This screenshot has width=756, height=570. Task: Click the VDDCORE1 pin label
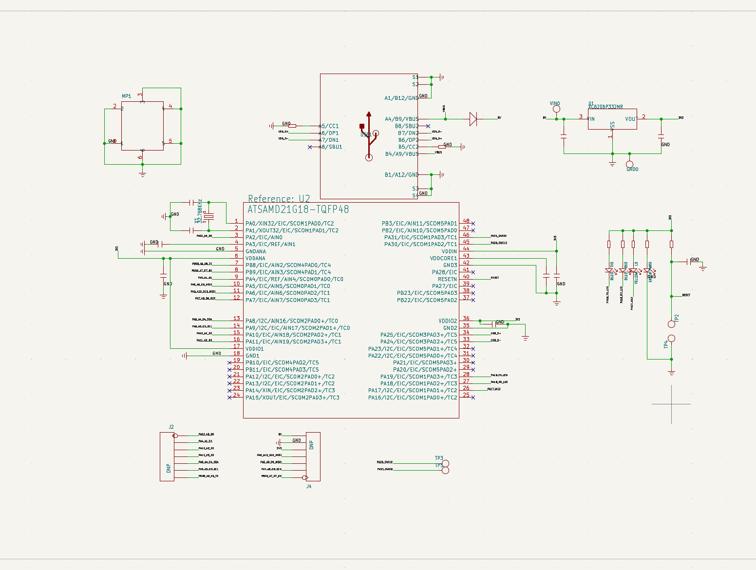click(x=444, y=258)
